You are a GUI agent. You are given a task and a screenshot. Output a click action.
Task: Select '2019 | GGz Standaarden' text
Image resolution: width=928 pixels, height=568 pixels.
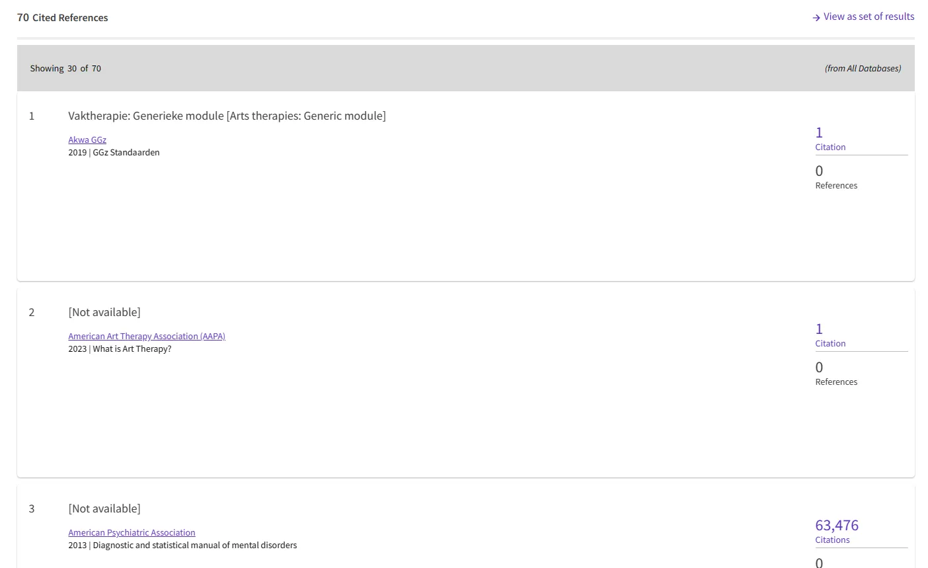pos(114,152)
